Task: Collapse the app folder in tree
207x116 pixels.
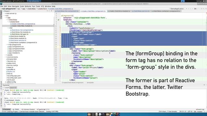Action: click(5, 18)
